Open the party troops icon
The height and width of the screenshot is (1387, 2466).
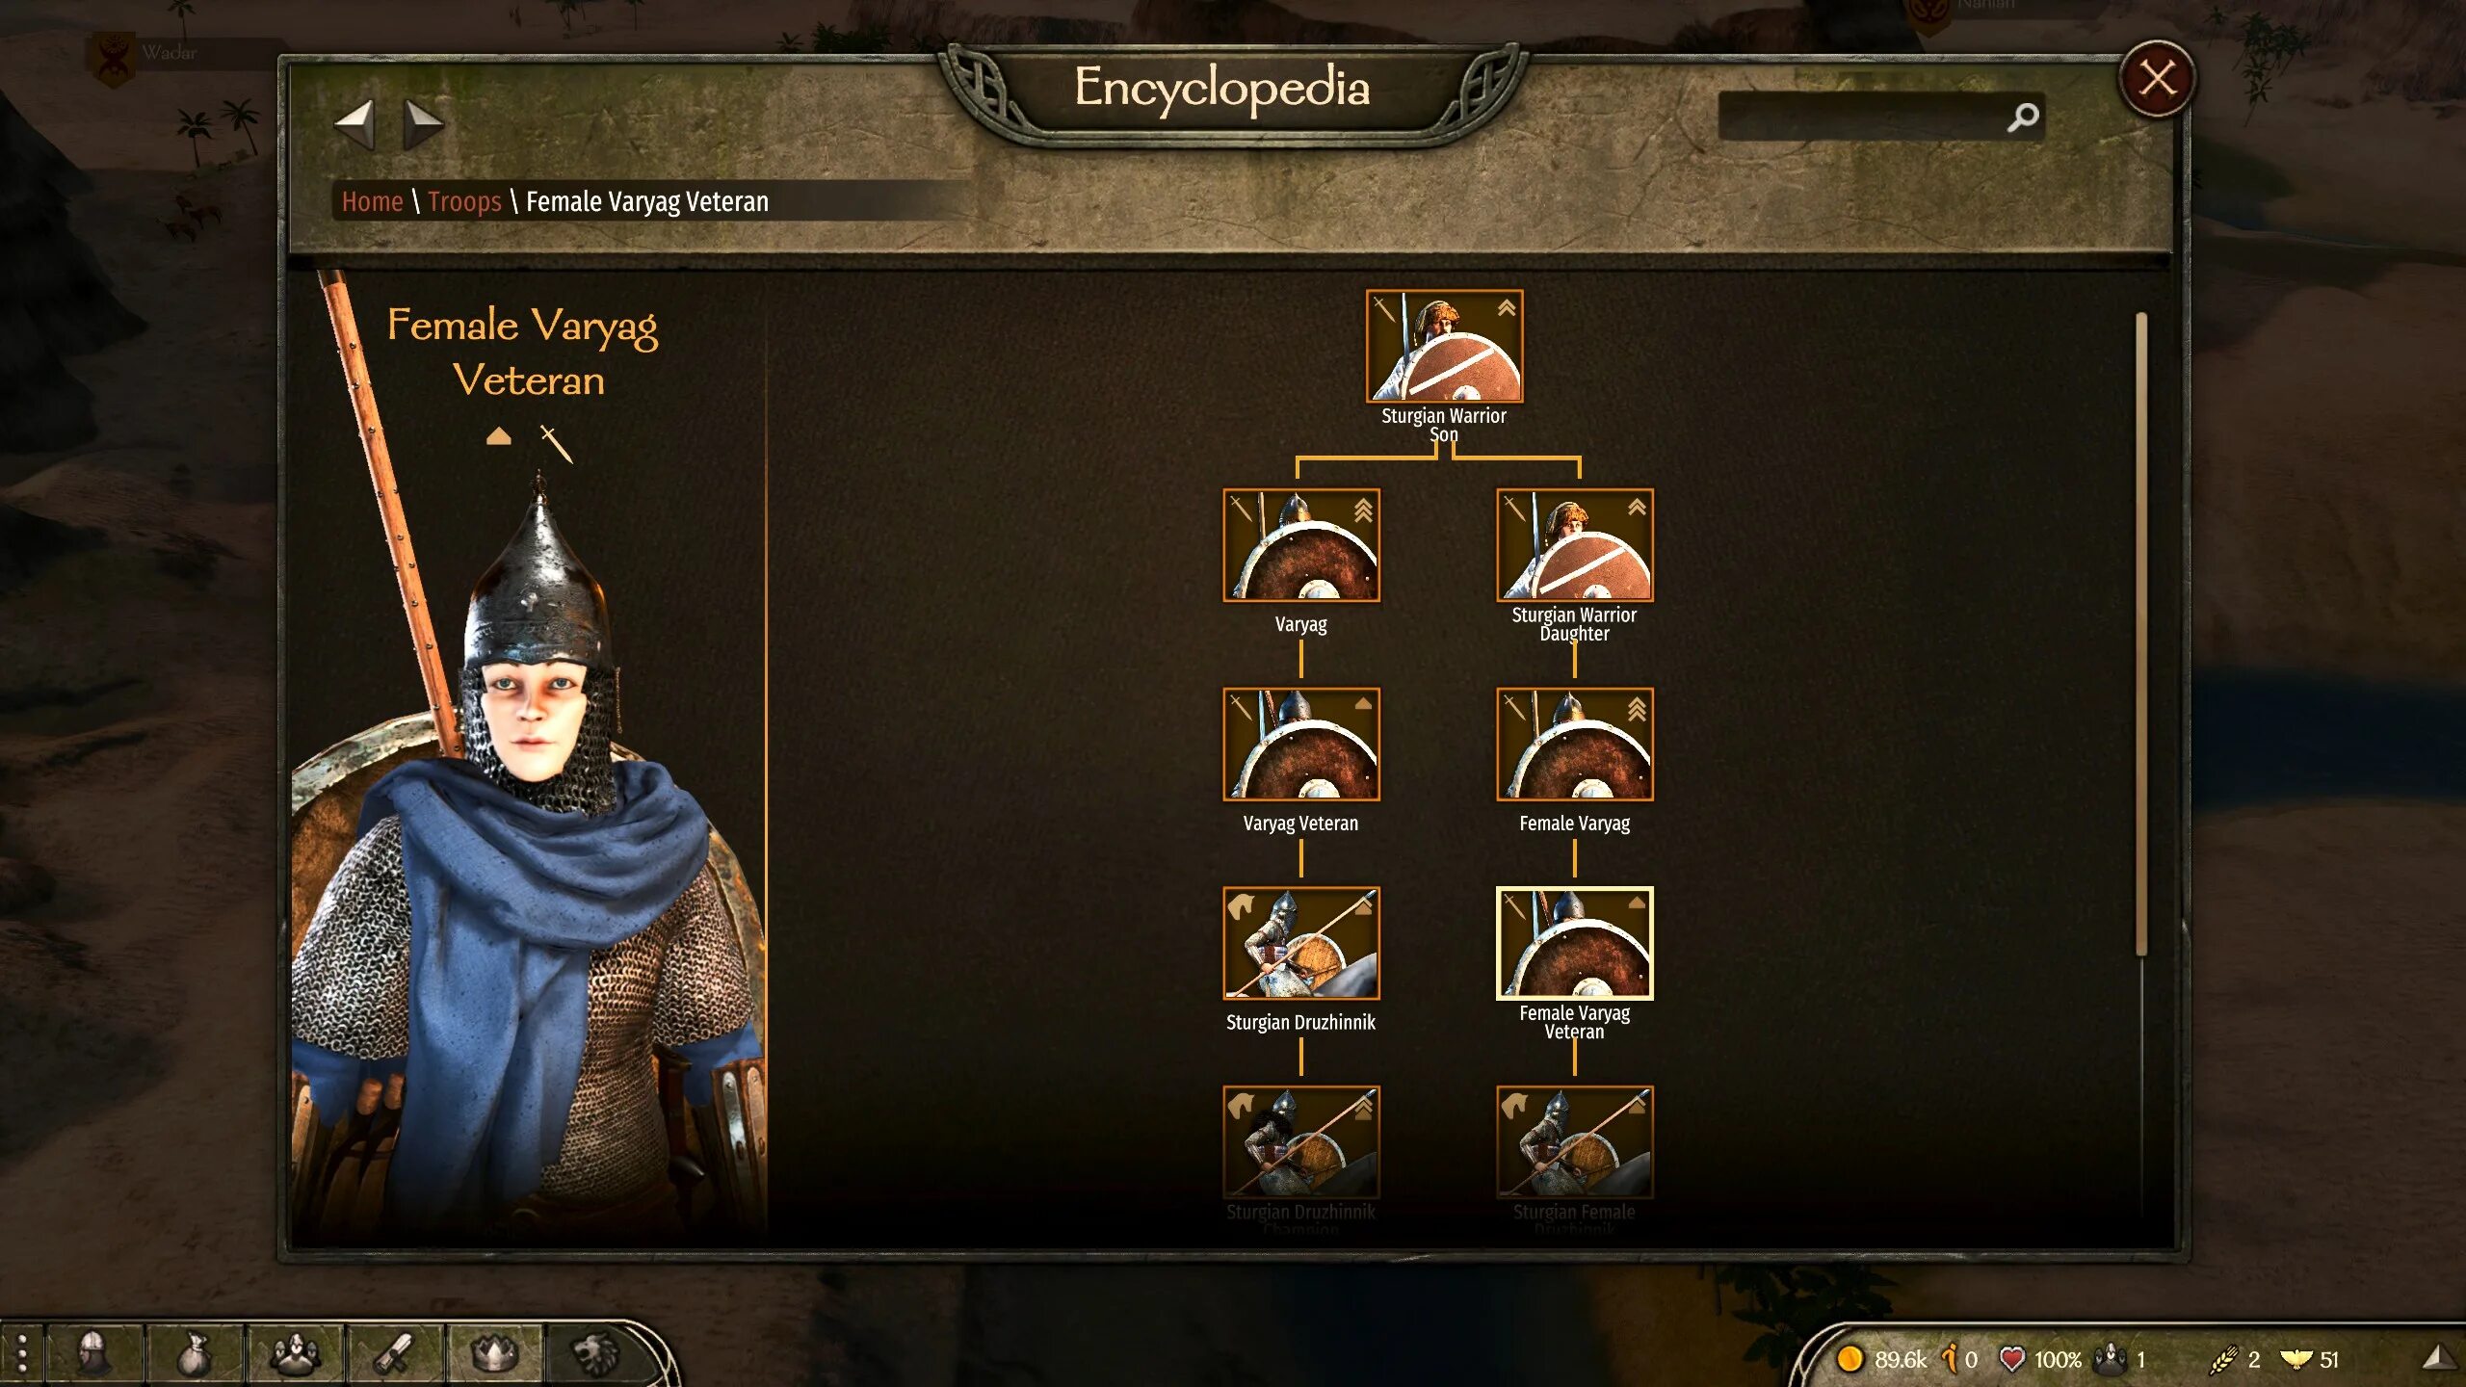point(294,1355)
